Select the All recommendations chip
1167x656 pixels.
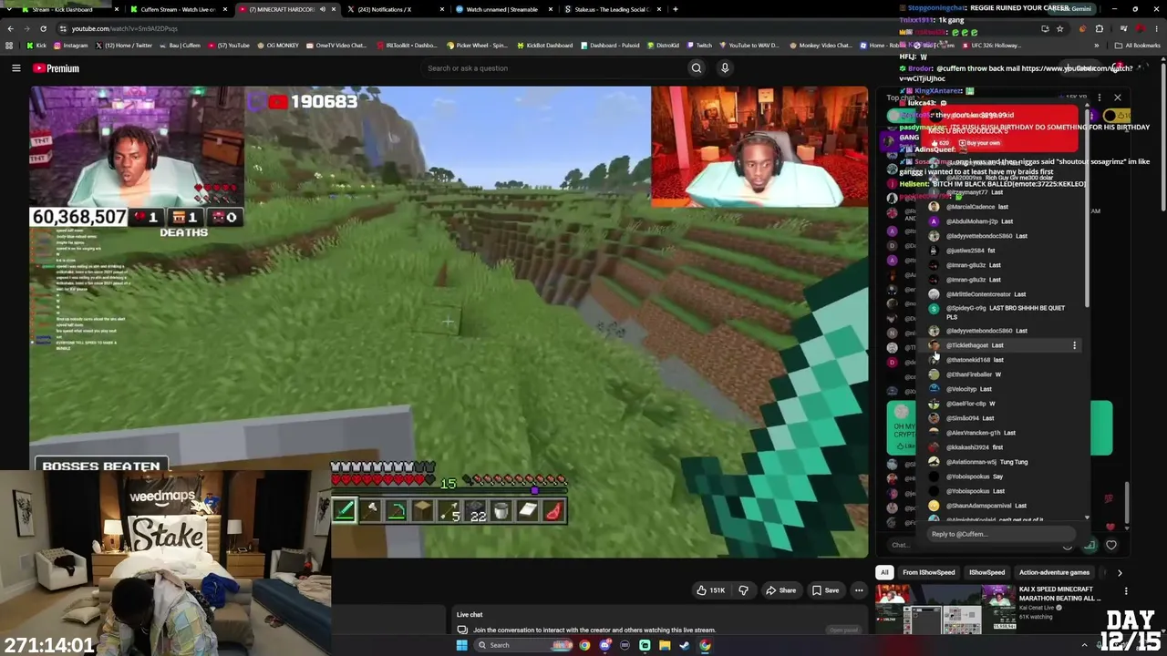(883, 572)
